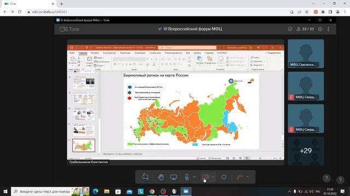Bookmark this page with star icon
The image size is (350, 196).
pos(307,12)
